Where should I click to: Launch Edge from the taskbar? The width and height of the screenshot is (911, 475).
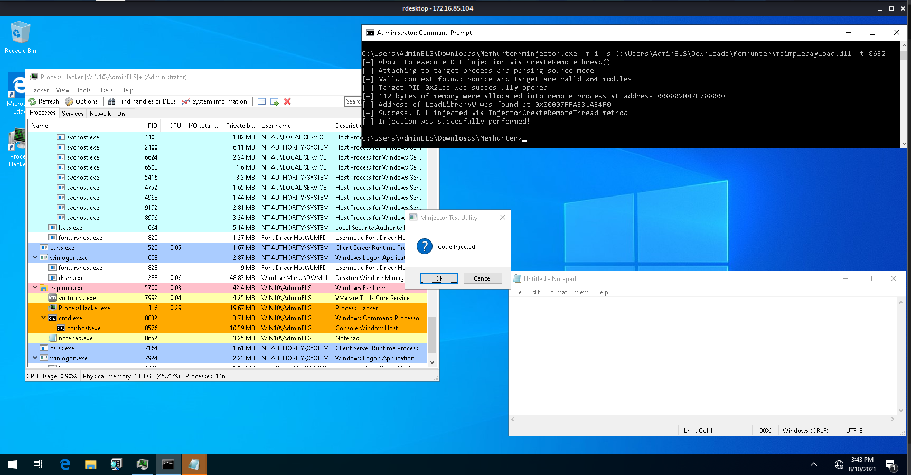point(65,464)
